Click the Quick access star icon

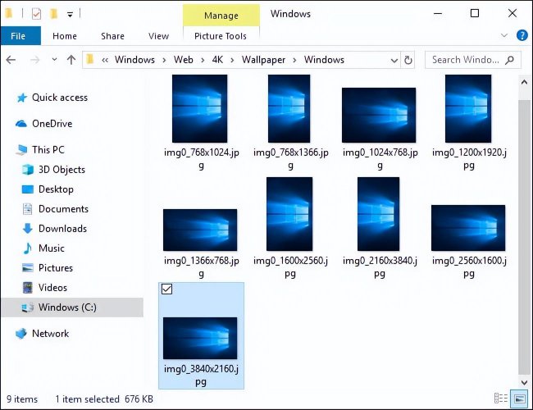[22, 98]
